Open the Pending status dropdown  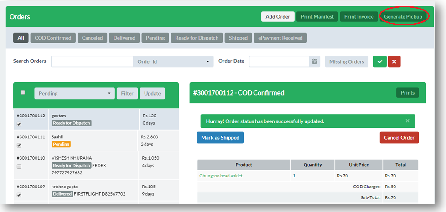74,93
